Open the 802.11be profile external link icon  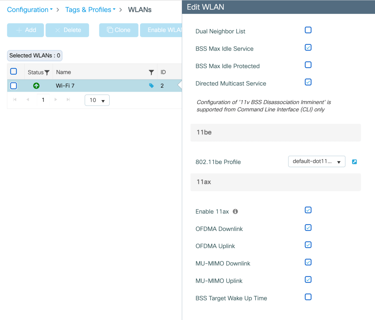[x=354, y=162]
